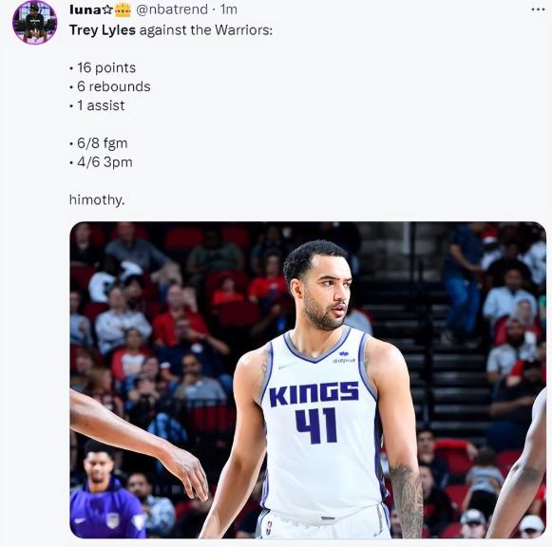The height and width of the screenshot is (547, 552).
Task: Click the bold Trey Lyles text
Action: click(x=103, y=30)
